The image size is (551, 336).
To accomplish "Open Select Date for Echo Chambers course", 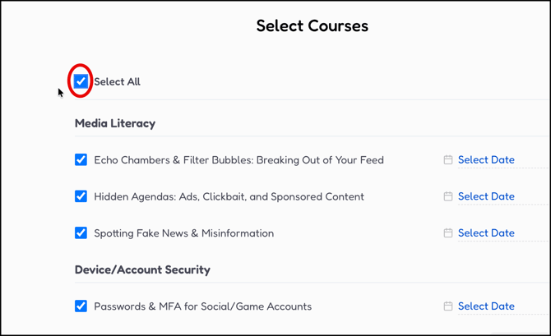I will pyautogui.click(x=486, y=160).
